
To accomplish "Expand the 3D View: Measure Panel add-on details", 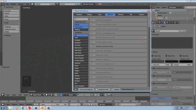I will pos(91,42).
